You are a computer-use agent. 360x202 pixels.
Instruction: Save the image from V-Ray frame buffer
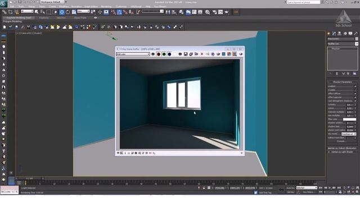point(186,54)
